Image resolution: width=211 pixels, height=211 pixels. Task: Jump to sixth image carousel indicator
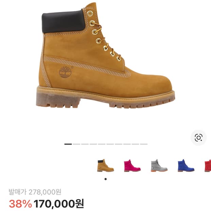click(x=110, y=144)
